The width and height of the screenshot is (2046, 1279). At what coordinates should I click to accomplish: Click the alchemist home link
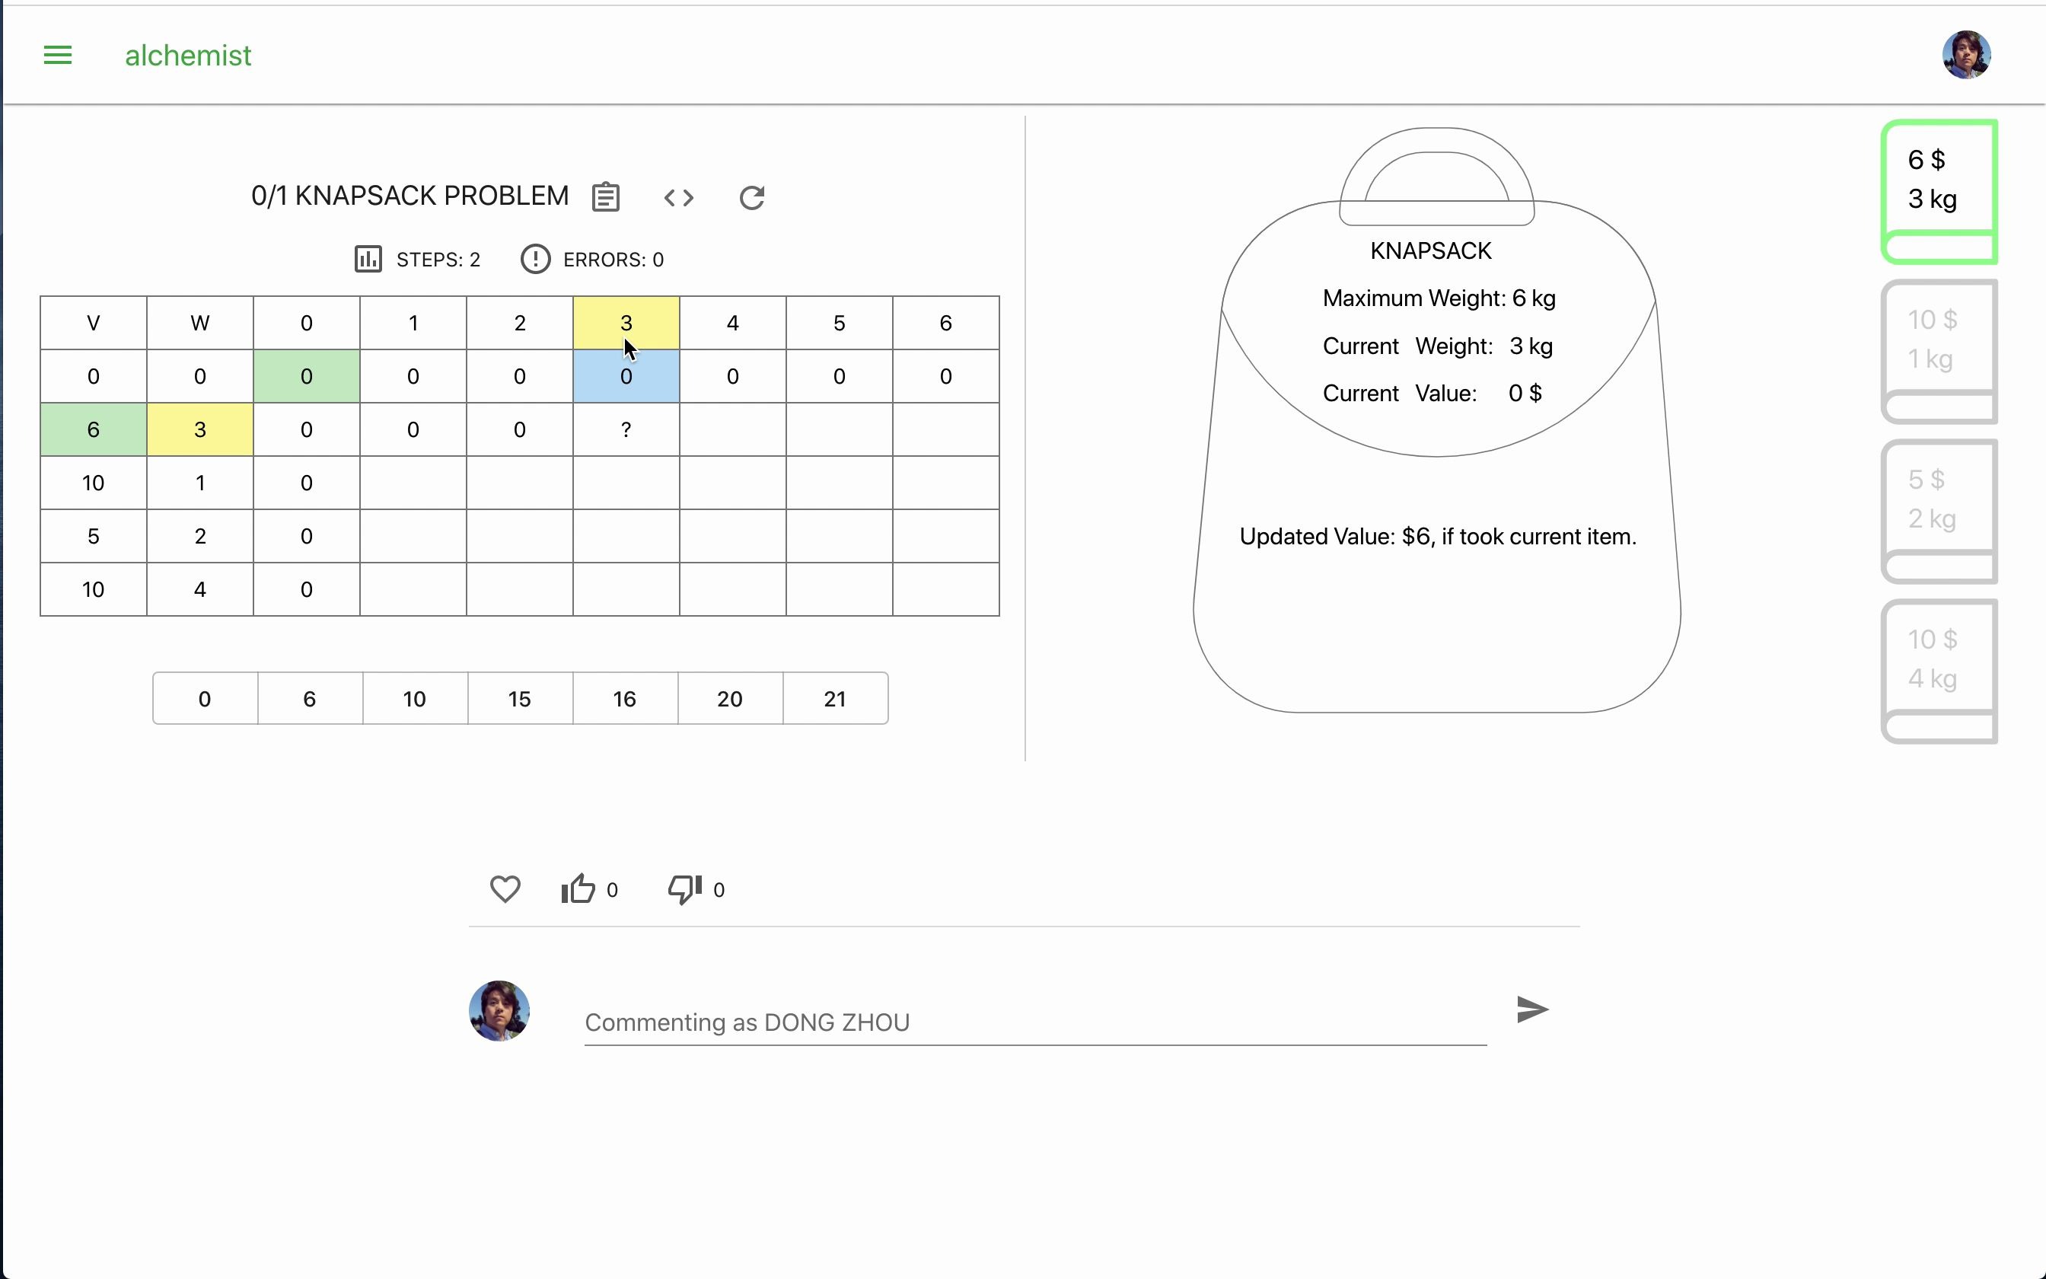[x=188, y=56]
